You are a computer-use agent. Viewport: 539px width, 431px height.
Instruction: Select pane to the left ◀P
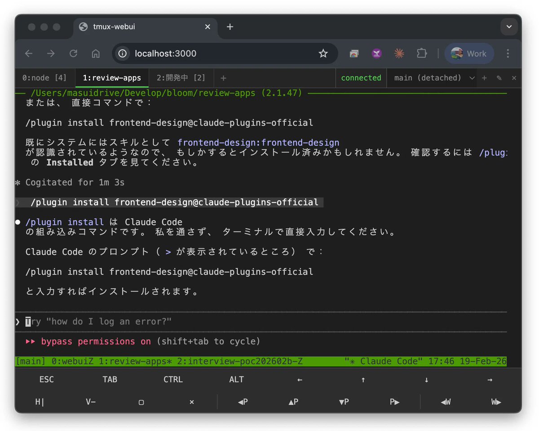coord(243,402)
